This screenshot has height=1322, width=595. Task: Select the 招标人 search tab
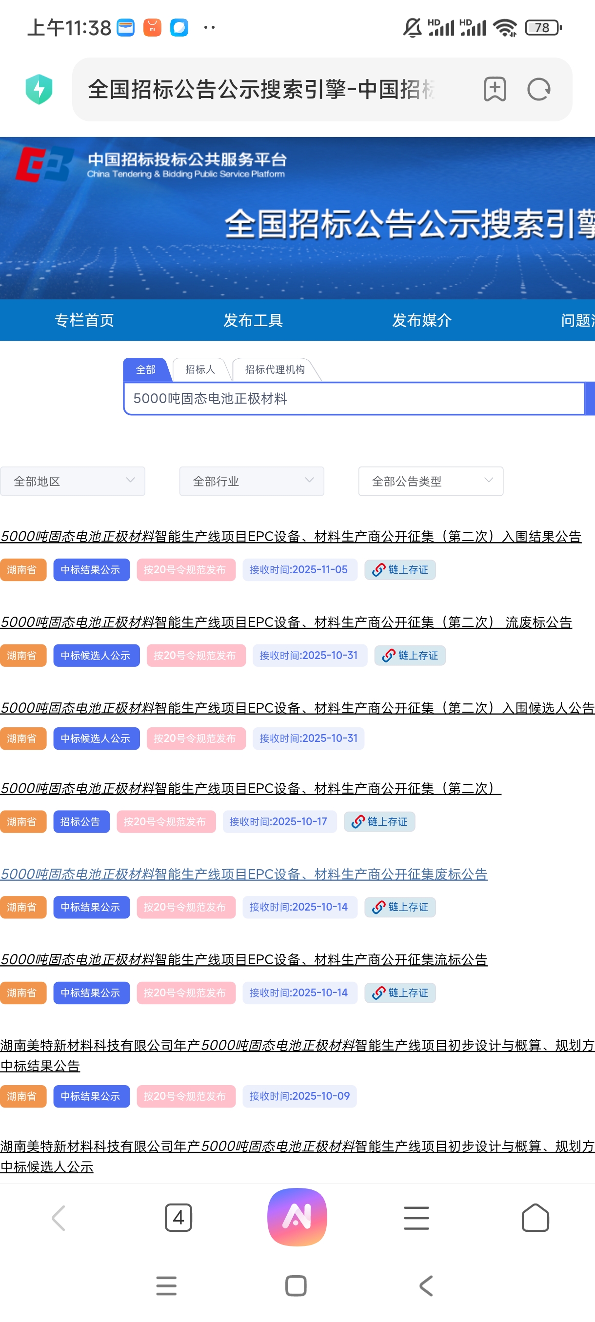pos(200,369)
